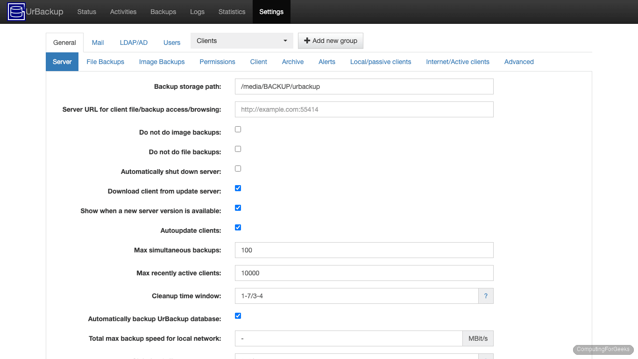This screenshot has height=359, width=638.
Task: Enable Do not do file backups
Action: pos(238,149)
